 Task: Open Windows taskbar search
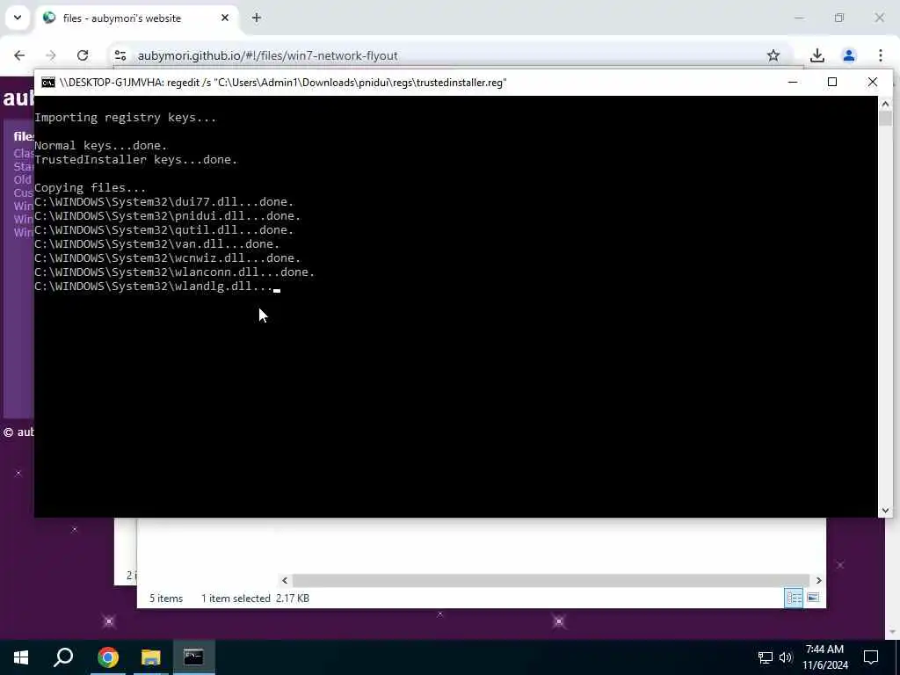click(x=63, y=657)
